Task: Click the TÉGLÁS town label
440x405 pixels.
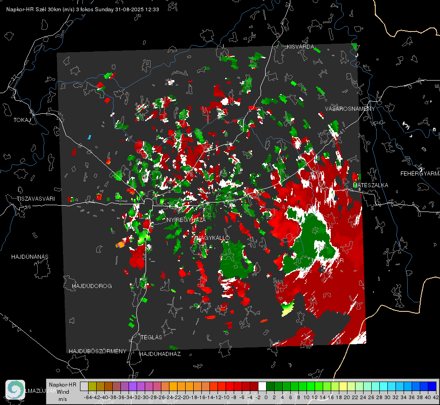Action: point(151,337)
